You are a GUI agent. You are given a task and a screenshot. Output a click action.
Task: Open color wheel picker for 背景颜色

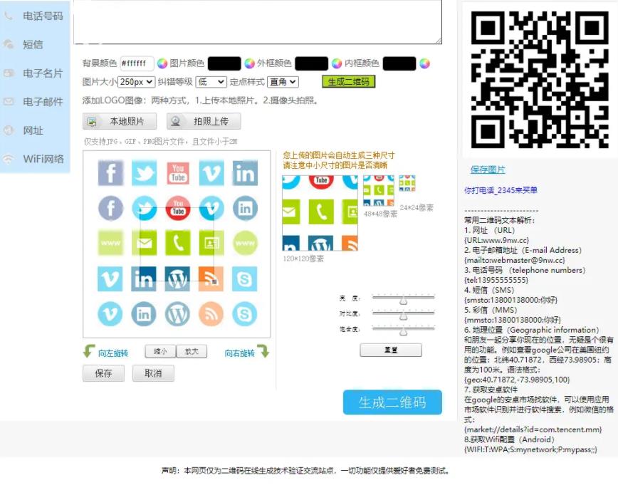click(162, 63)
